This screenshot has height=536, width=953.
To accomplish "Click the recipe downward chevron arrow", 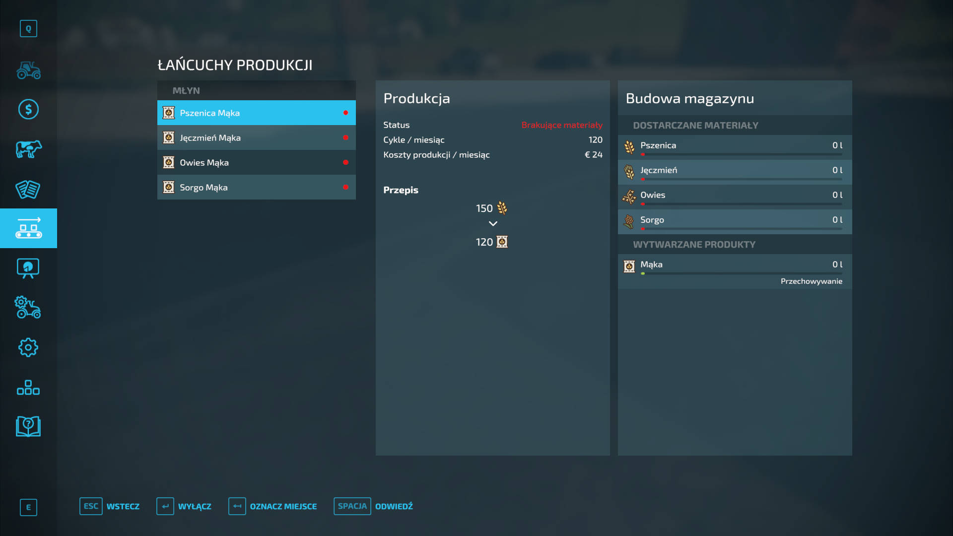I will 493,224.
